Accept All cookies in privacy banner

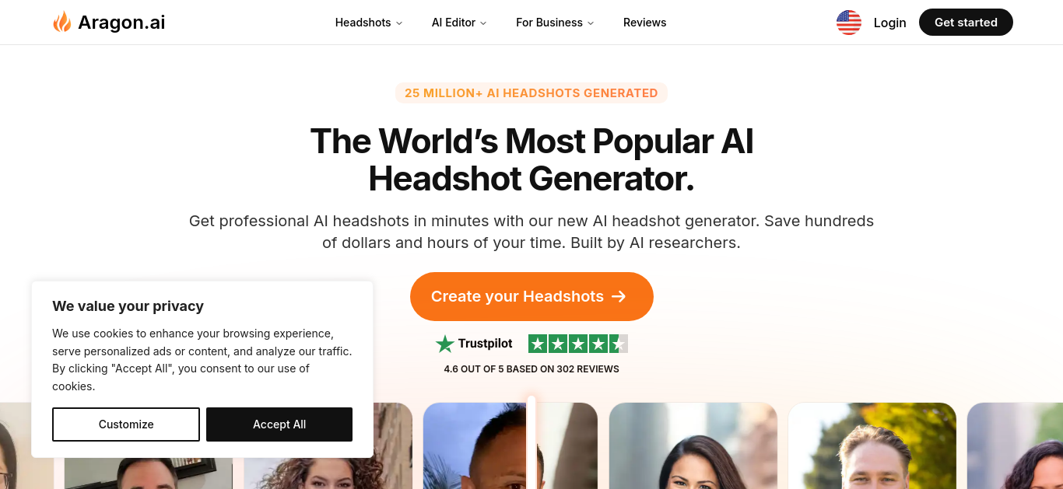279,424
